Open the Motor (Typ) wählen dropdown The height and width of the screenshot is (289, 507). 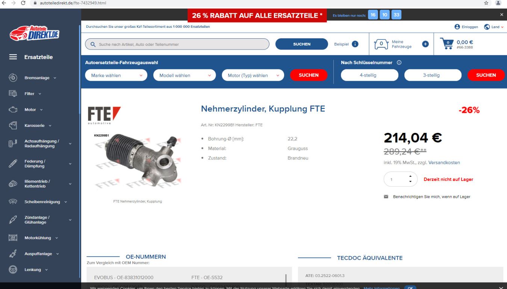pos(253,75)
